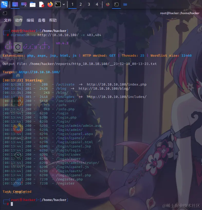Open the 编辑 menu
The width and height of the screenshot is (202, 210).
point(30,20)
